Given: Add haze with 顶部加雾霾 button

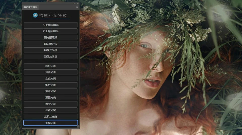Looking at the screenshot, I should point(51,56).
